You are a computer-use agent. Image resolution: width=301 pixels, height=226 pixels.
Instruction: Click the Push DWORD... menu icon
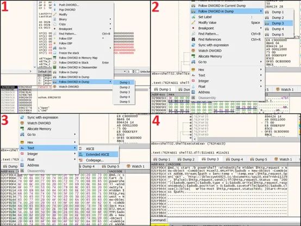click(x=55, y=5)
